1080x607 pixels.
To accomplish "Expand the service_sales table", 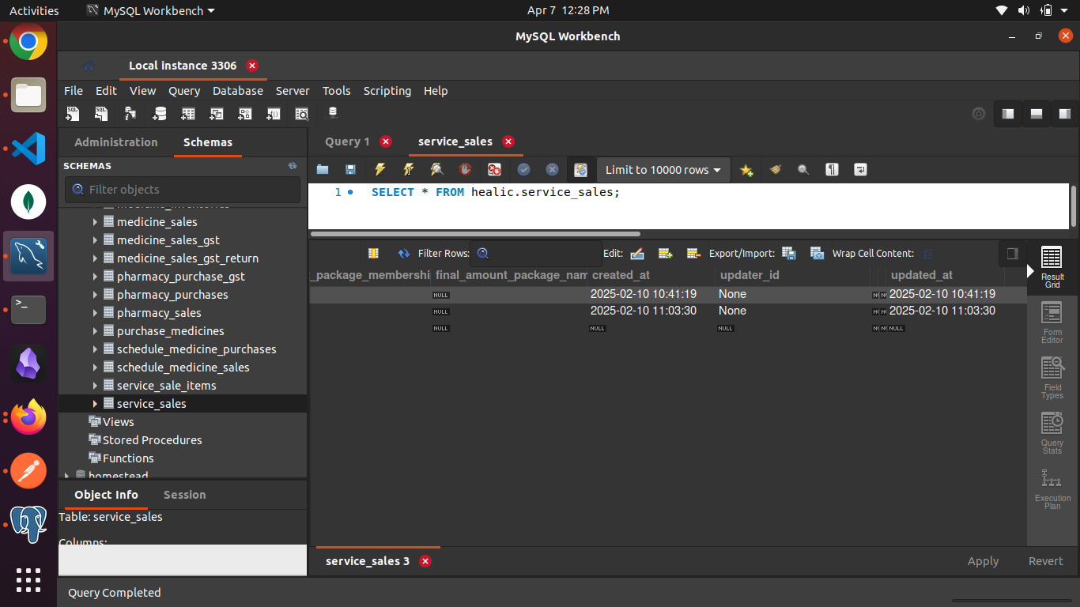I will coord(96,404).
